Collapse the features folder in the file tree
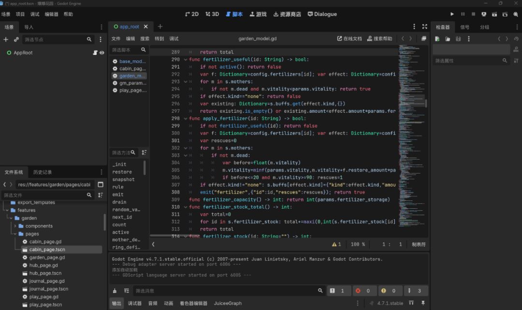 pos(7,210)
